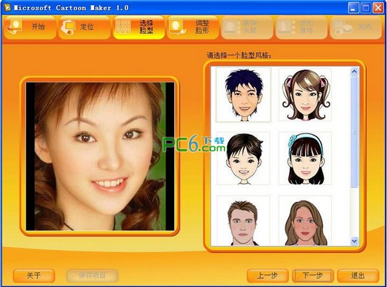Select pigtail girl with pink ribbons style
This screenshot has width=387, height=287.
coord(305,95)
